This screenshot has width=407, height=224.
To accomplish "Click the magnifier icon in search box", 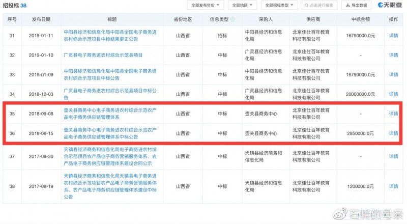I will [x=307, y=5].
